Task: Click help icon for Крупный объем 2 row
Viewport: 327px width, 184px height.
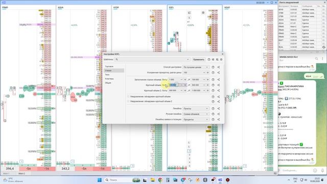Action: tap(213, 90)
